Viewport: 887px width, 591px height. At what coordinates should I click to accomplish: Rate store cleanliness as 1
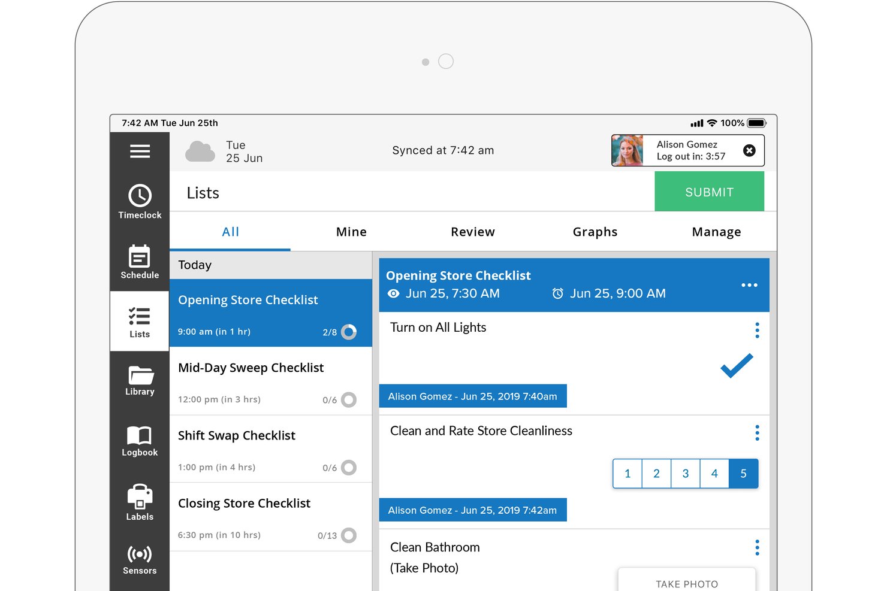click(627, 474)
